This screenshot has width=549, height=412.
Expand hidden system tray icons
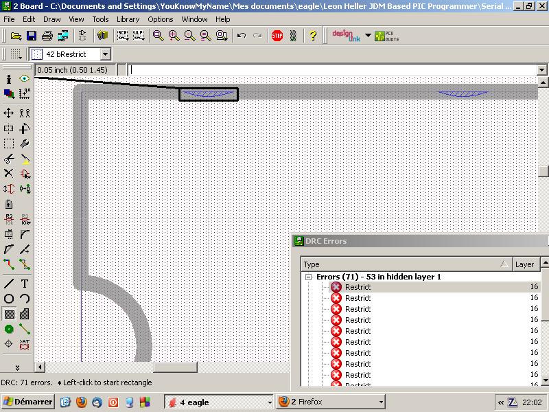click(501, 402)
